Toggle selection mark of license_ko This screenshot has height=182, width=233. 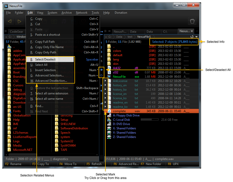tap(105, 98)
